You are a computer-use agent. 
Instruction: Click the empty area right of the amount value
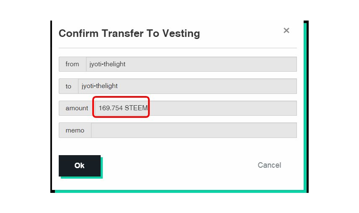click(x=222, y=108)
